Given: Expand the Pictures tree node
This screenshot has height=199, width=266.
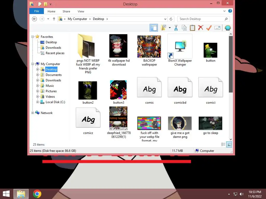Looking at the screenshot, I should pos(37,91).
